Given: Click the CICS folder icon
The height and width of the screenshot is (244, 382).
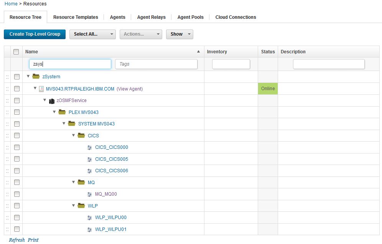Looking at the screenshot, I should click(x=81, y=136).
